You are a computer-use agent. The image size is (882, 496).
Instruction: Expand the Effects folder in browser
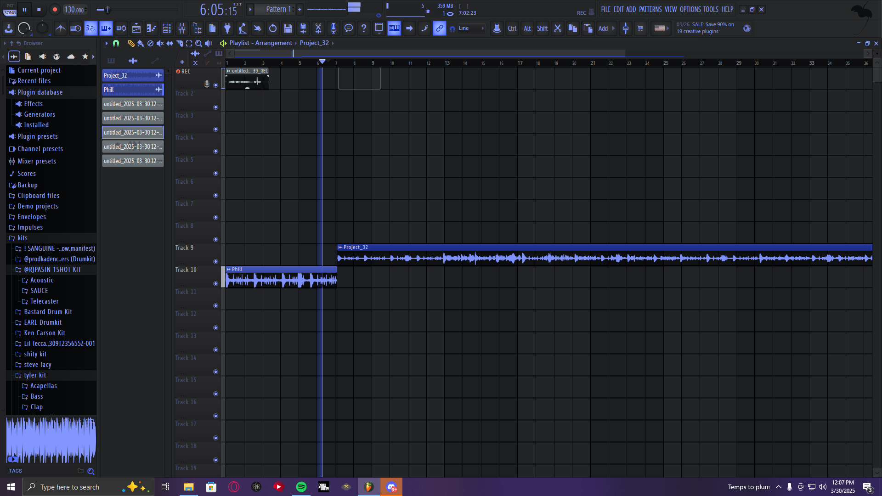tap(33, 104)
